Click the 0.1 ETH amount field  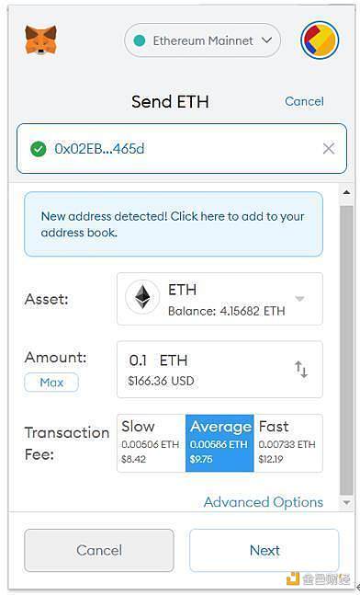[x=219, y=369]
